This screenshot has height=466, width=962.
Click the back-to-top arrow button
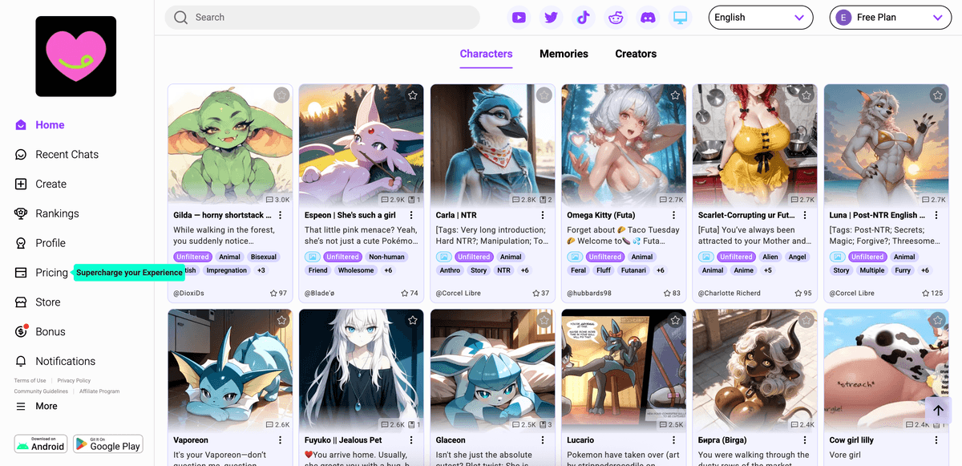[938, 410]
